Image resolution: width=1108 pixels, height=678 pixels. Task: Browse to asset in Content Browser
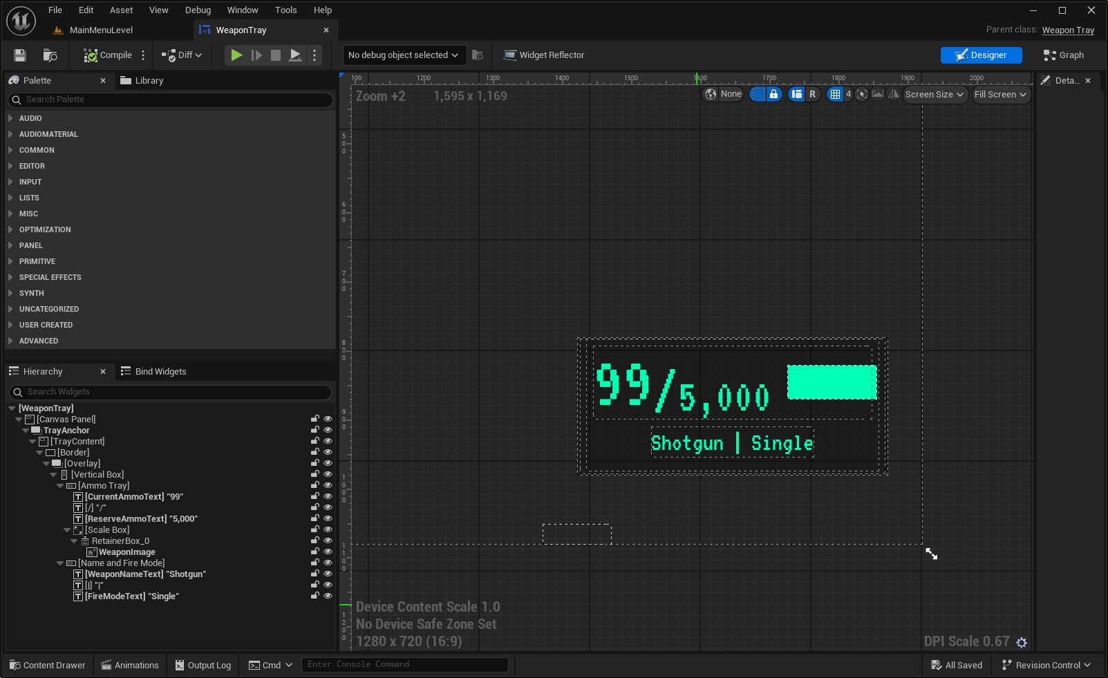pyautogui.click(x=50, y=55)
